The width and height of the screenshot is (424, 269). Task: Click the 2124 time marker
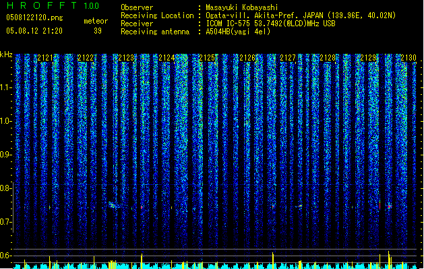coord(166,58)
